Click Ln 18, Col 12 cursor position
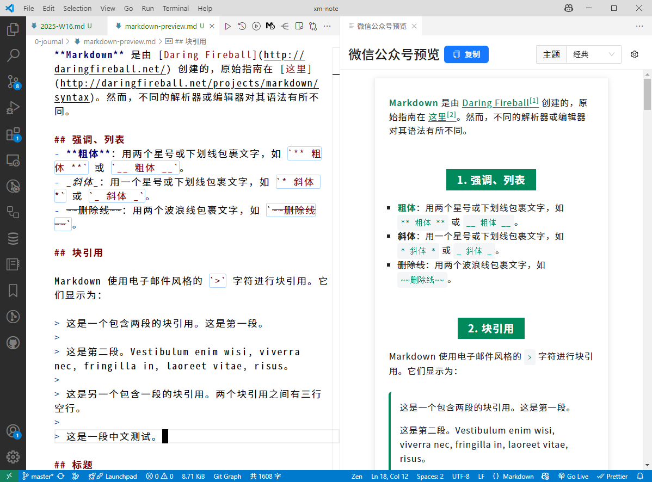The image size is (652, 482). 390,476
